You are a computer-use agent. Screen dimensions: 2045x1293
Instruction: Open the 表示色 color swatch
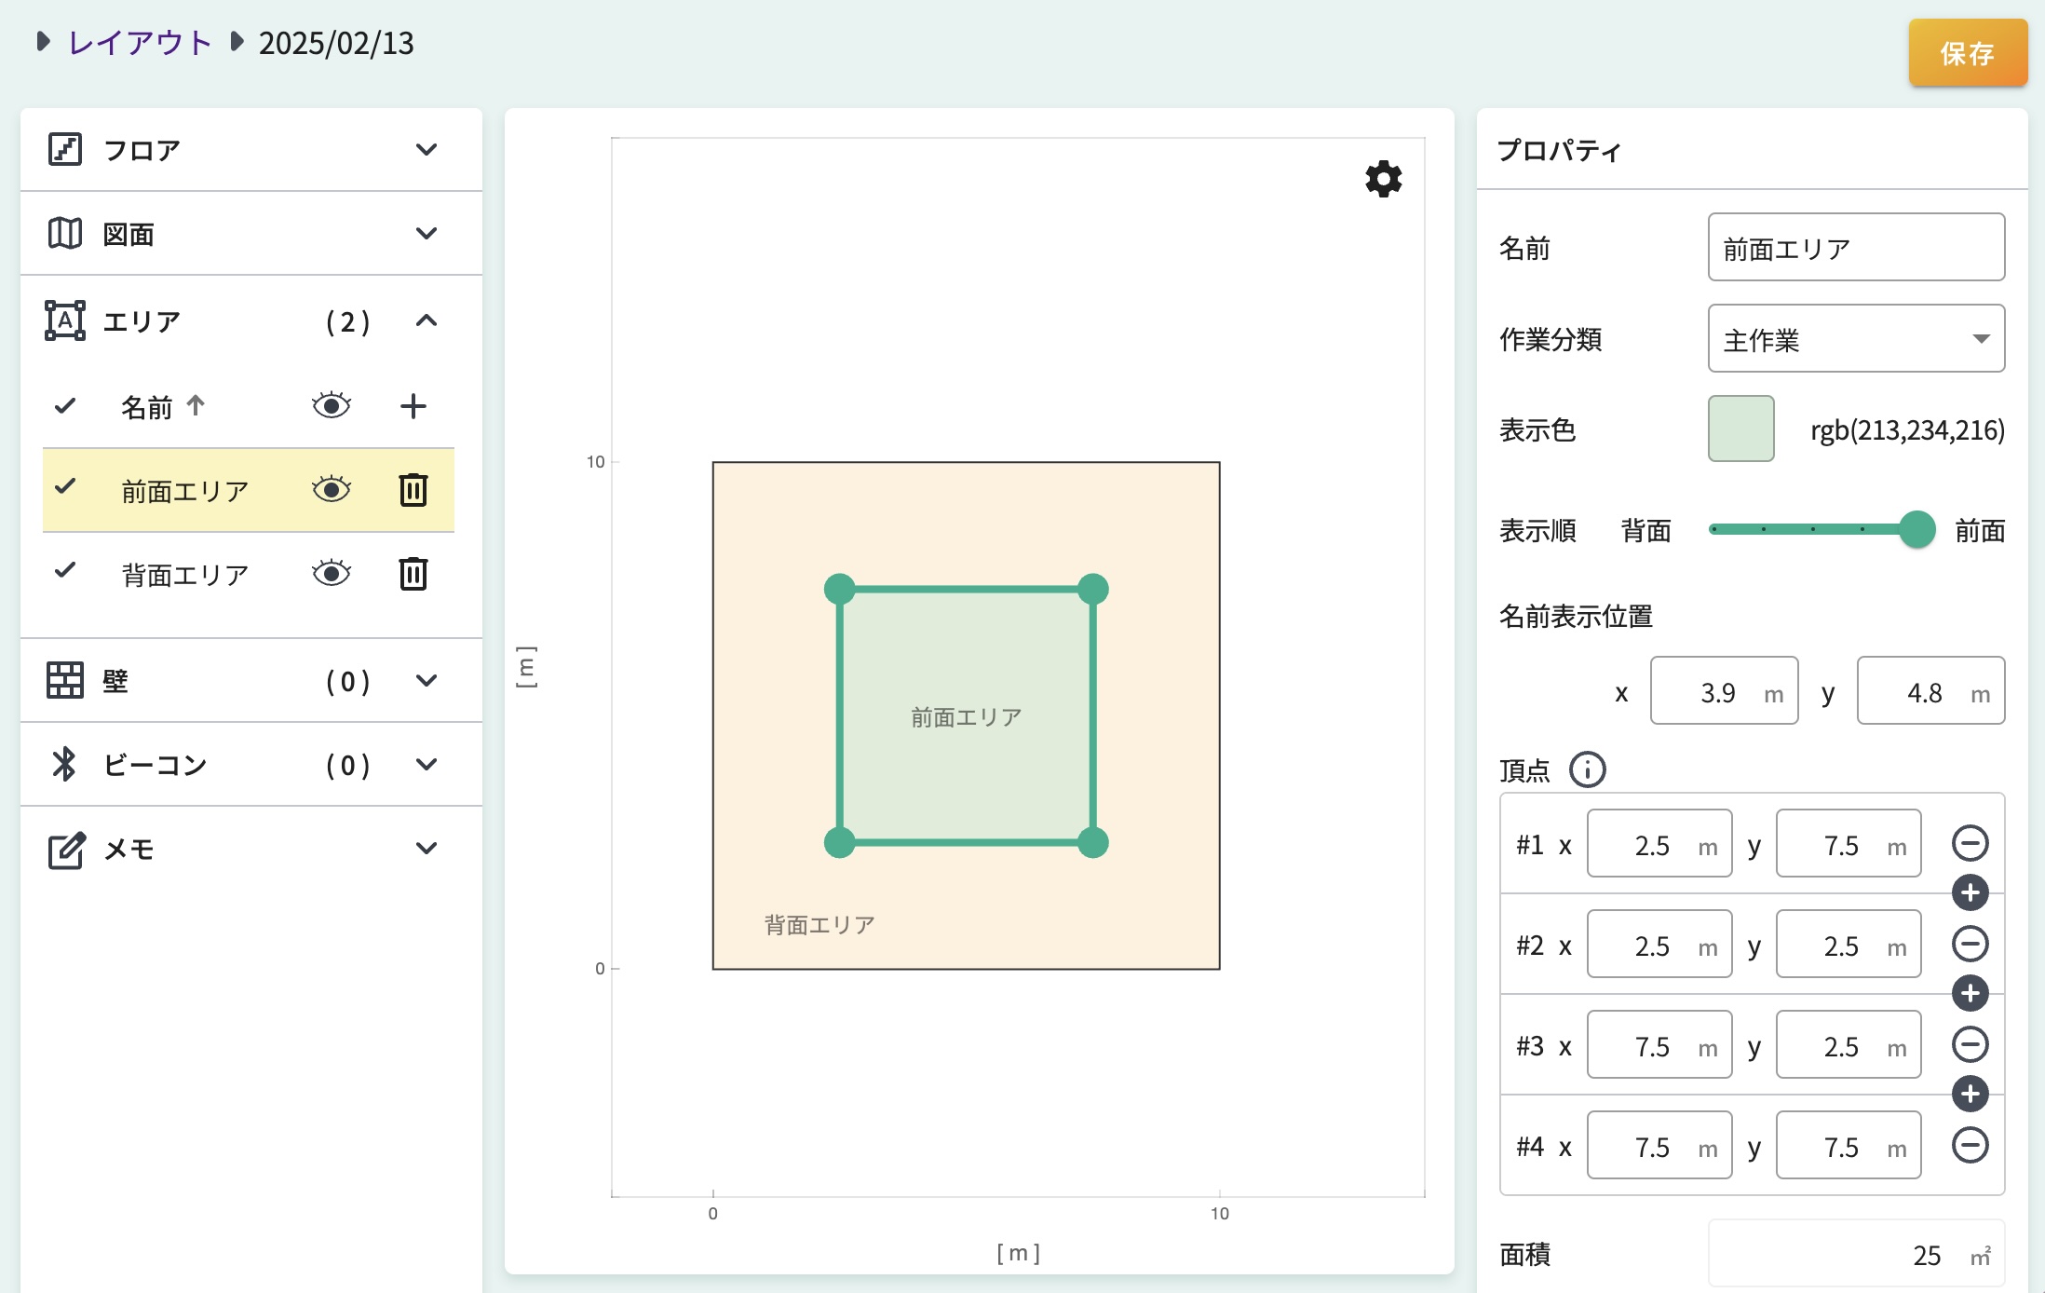1740,429
